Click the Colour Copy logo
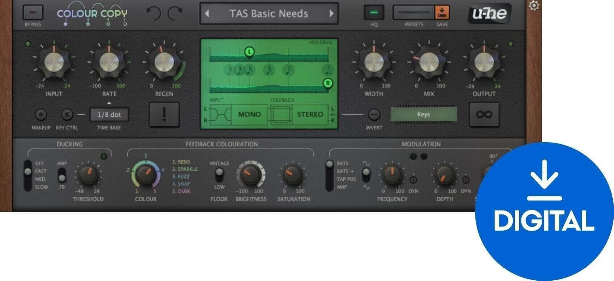 pyautogui.click(x=92, y=14)
